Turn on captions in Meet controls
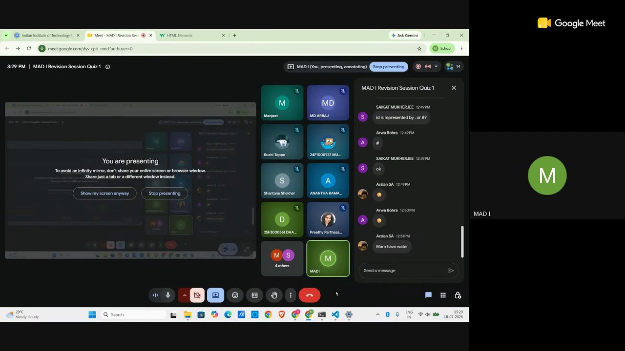Viewport: 625px width, 351px height. pyautogui.click(x=254, y=295)
